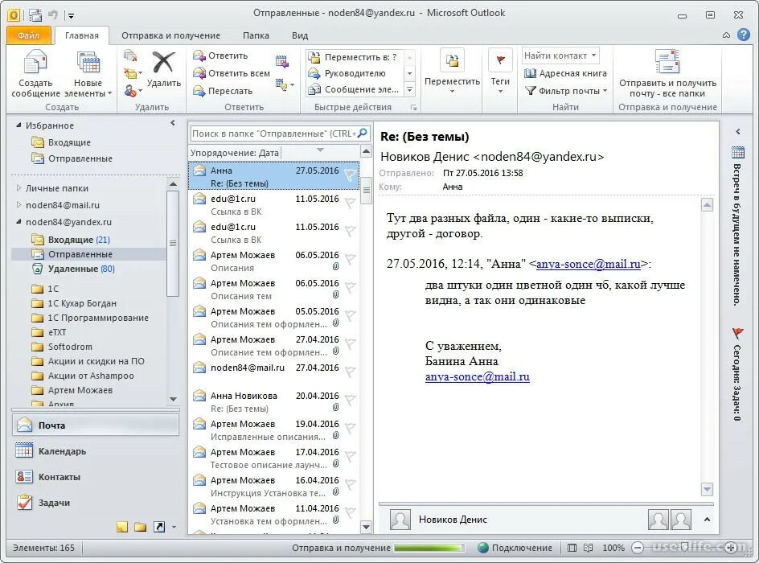The image size is (759, 563).
Task: Toggle flag on noden84@mail.ru message
Action: pyautogui.click(x=350, y=372)
